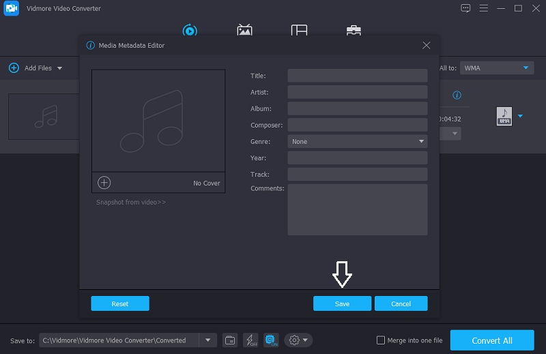Viewport: 546px width, 354px height.
Task: Open the output folder icon
Action: pyautogui.click(x=230, y=340)
